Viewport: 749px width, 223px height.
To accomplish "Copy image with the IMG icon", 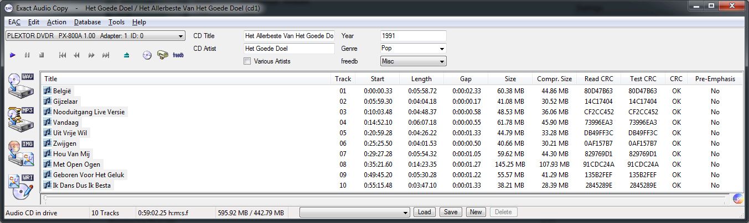I will pyautogui.click(x=21, y=155).
